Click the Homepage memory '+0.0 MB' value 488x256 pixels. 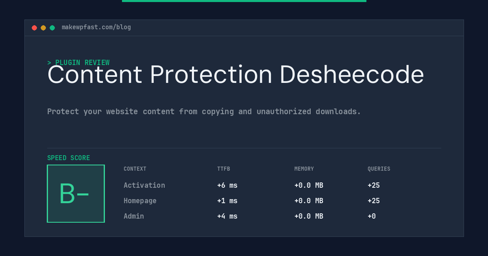click(309, 201)
